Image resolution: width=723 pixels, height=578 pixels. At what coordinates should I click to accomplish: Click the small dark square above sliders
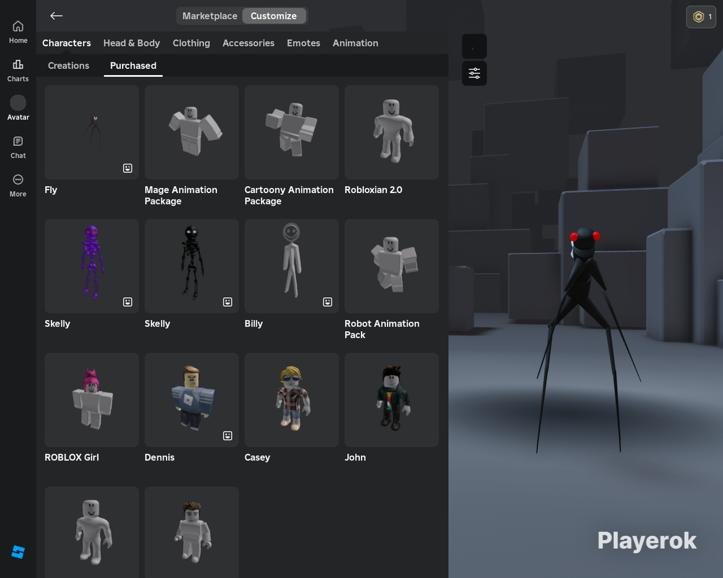[474, 46]
